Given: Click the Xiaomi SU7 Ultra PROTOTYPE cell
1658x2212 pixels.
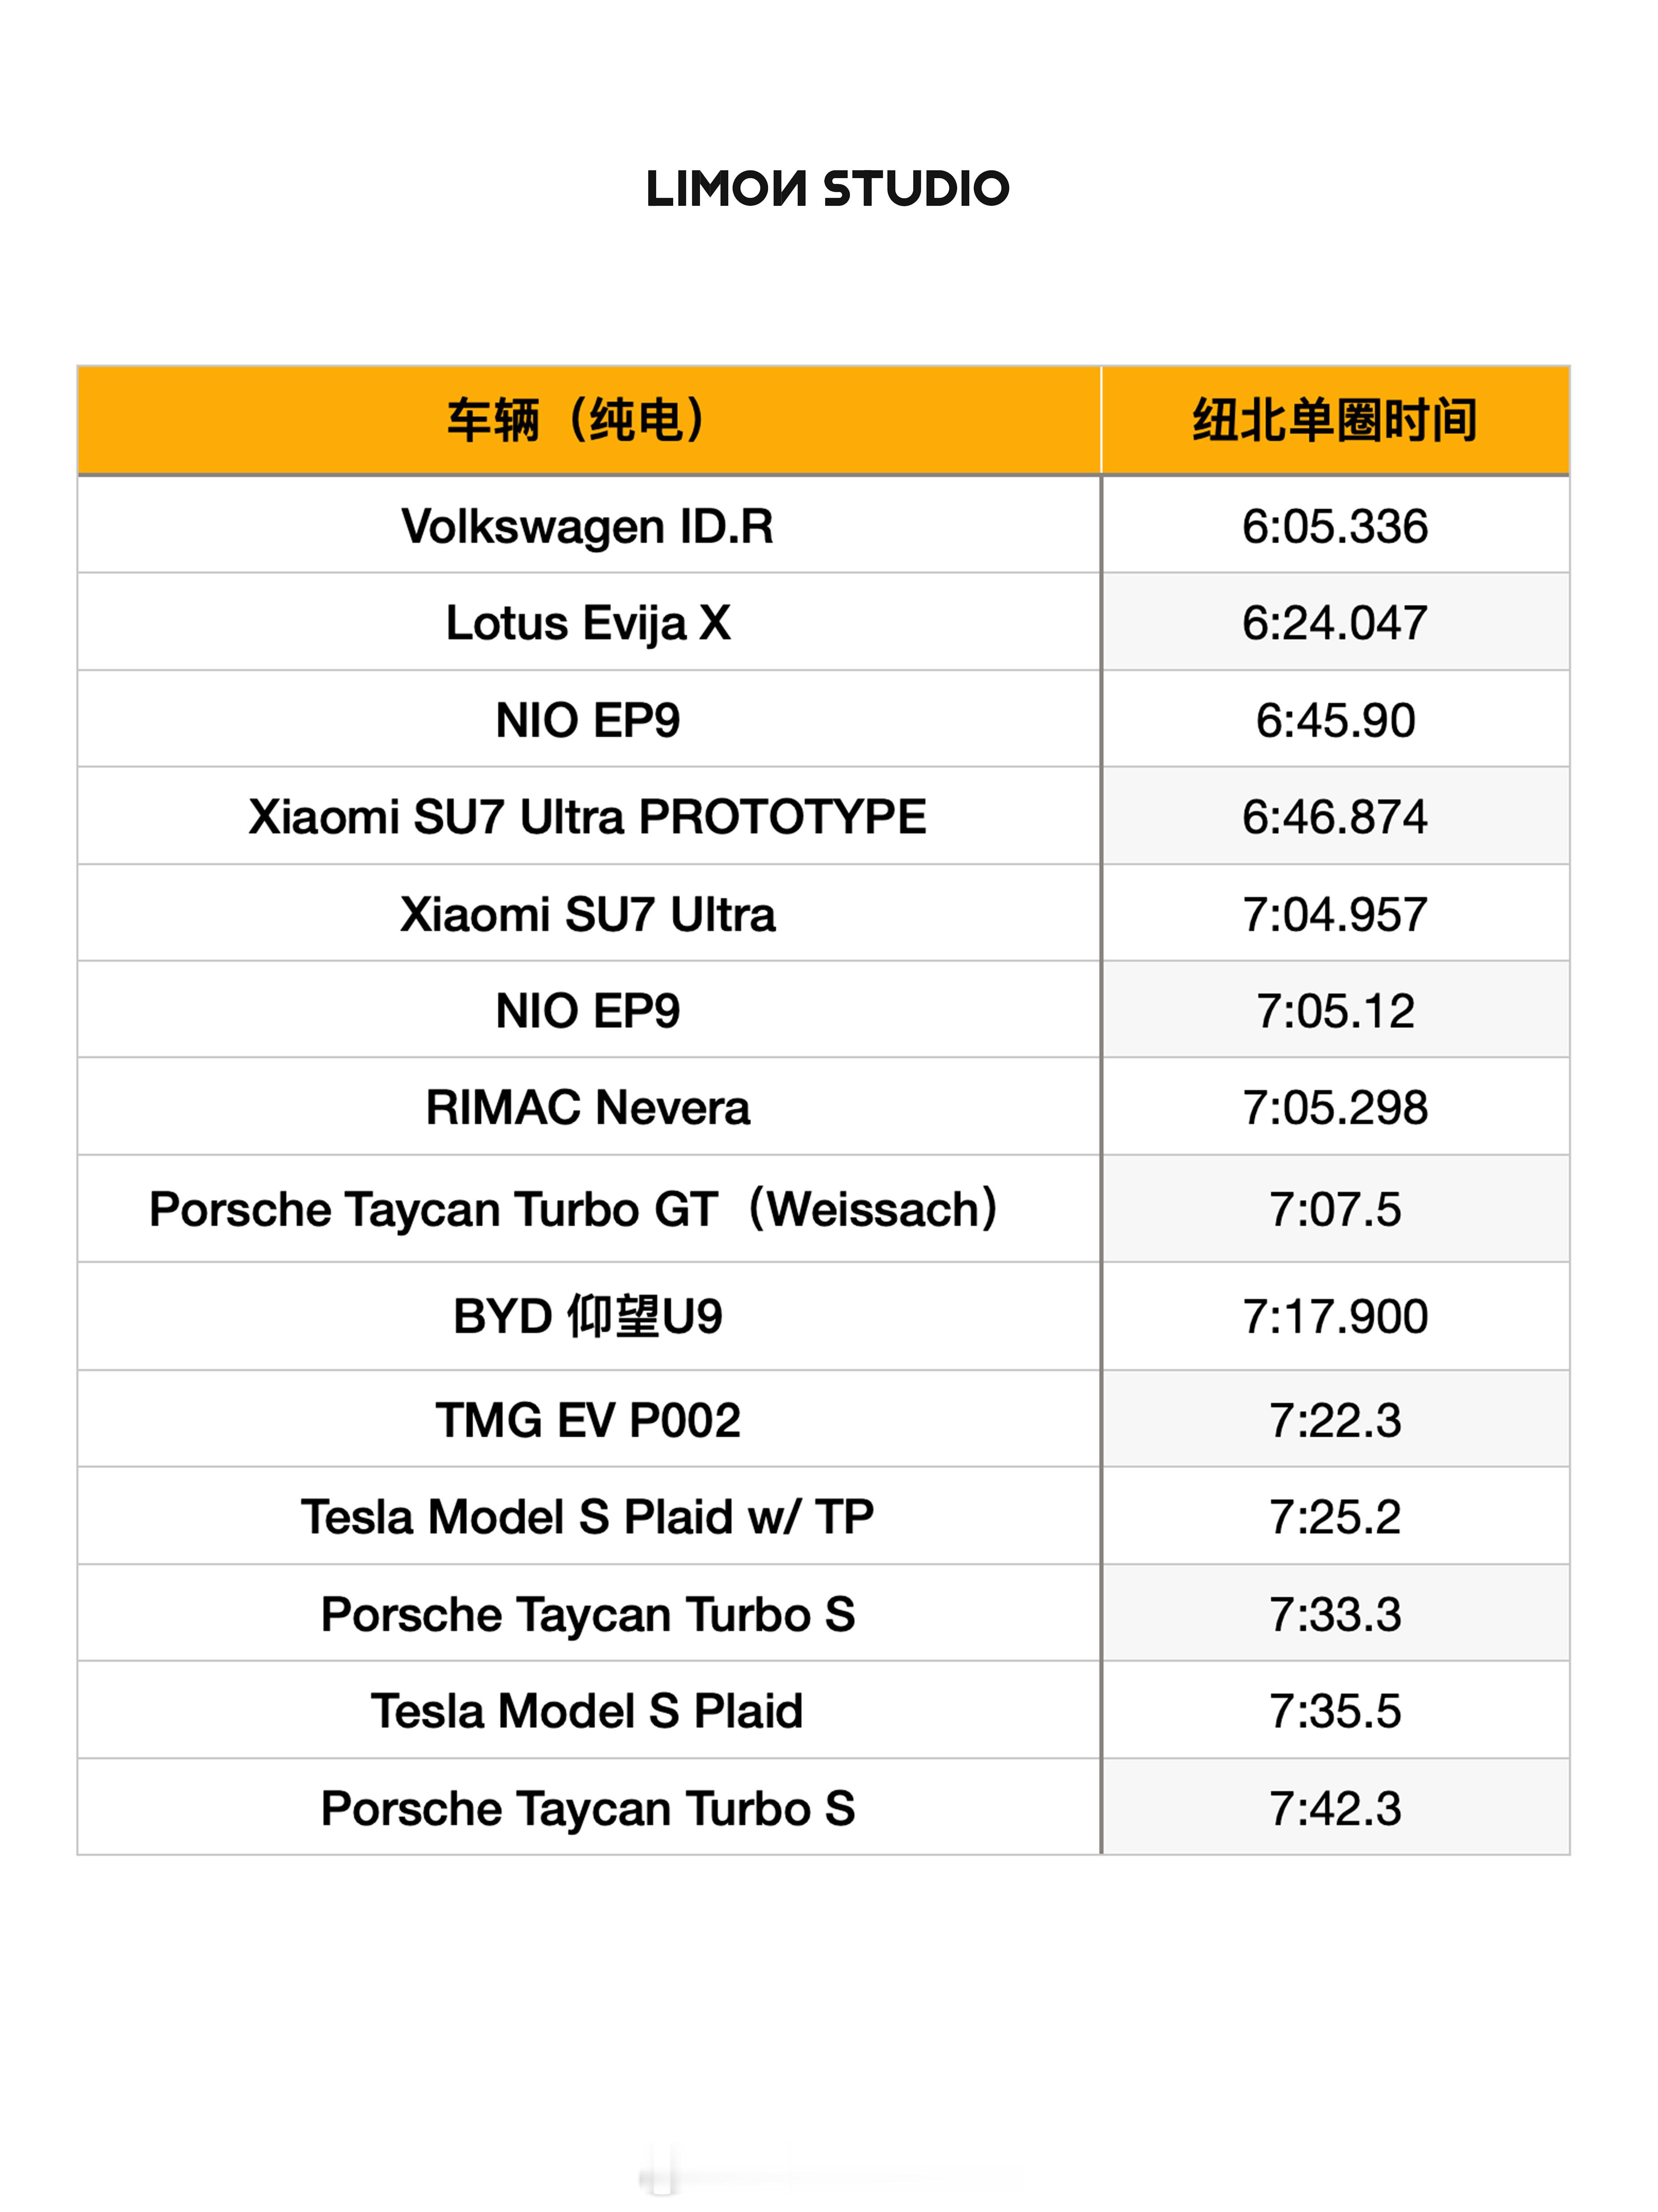Looking at the screenshot, I should click(589, 816).
